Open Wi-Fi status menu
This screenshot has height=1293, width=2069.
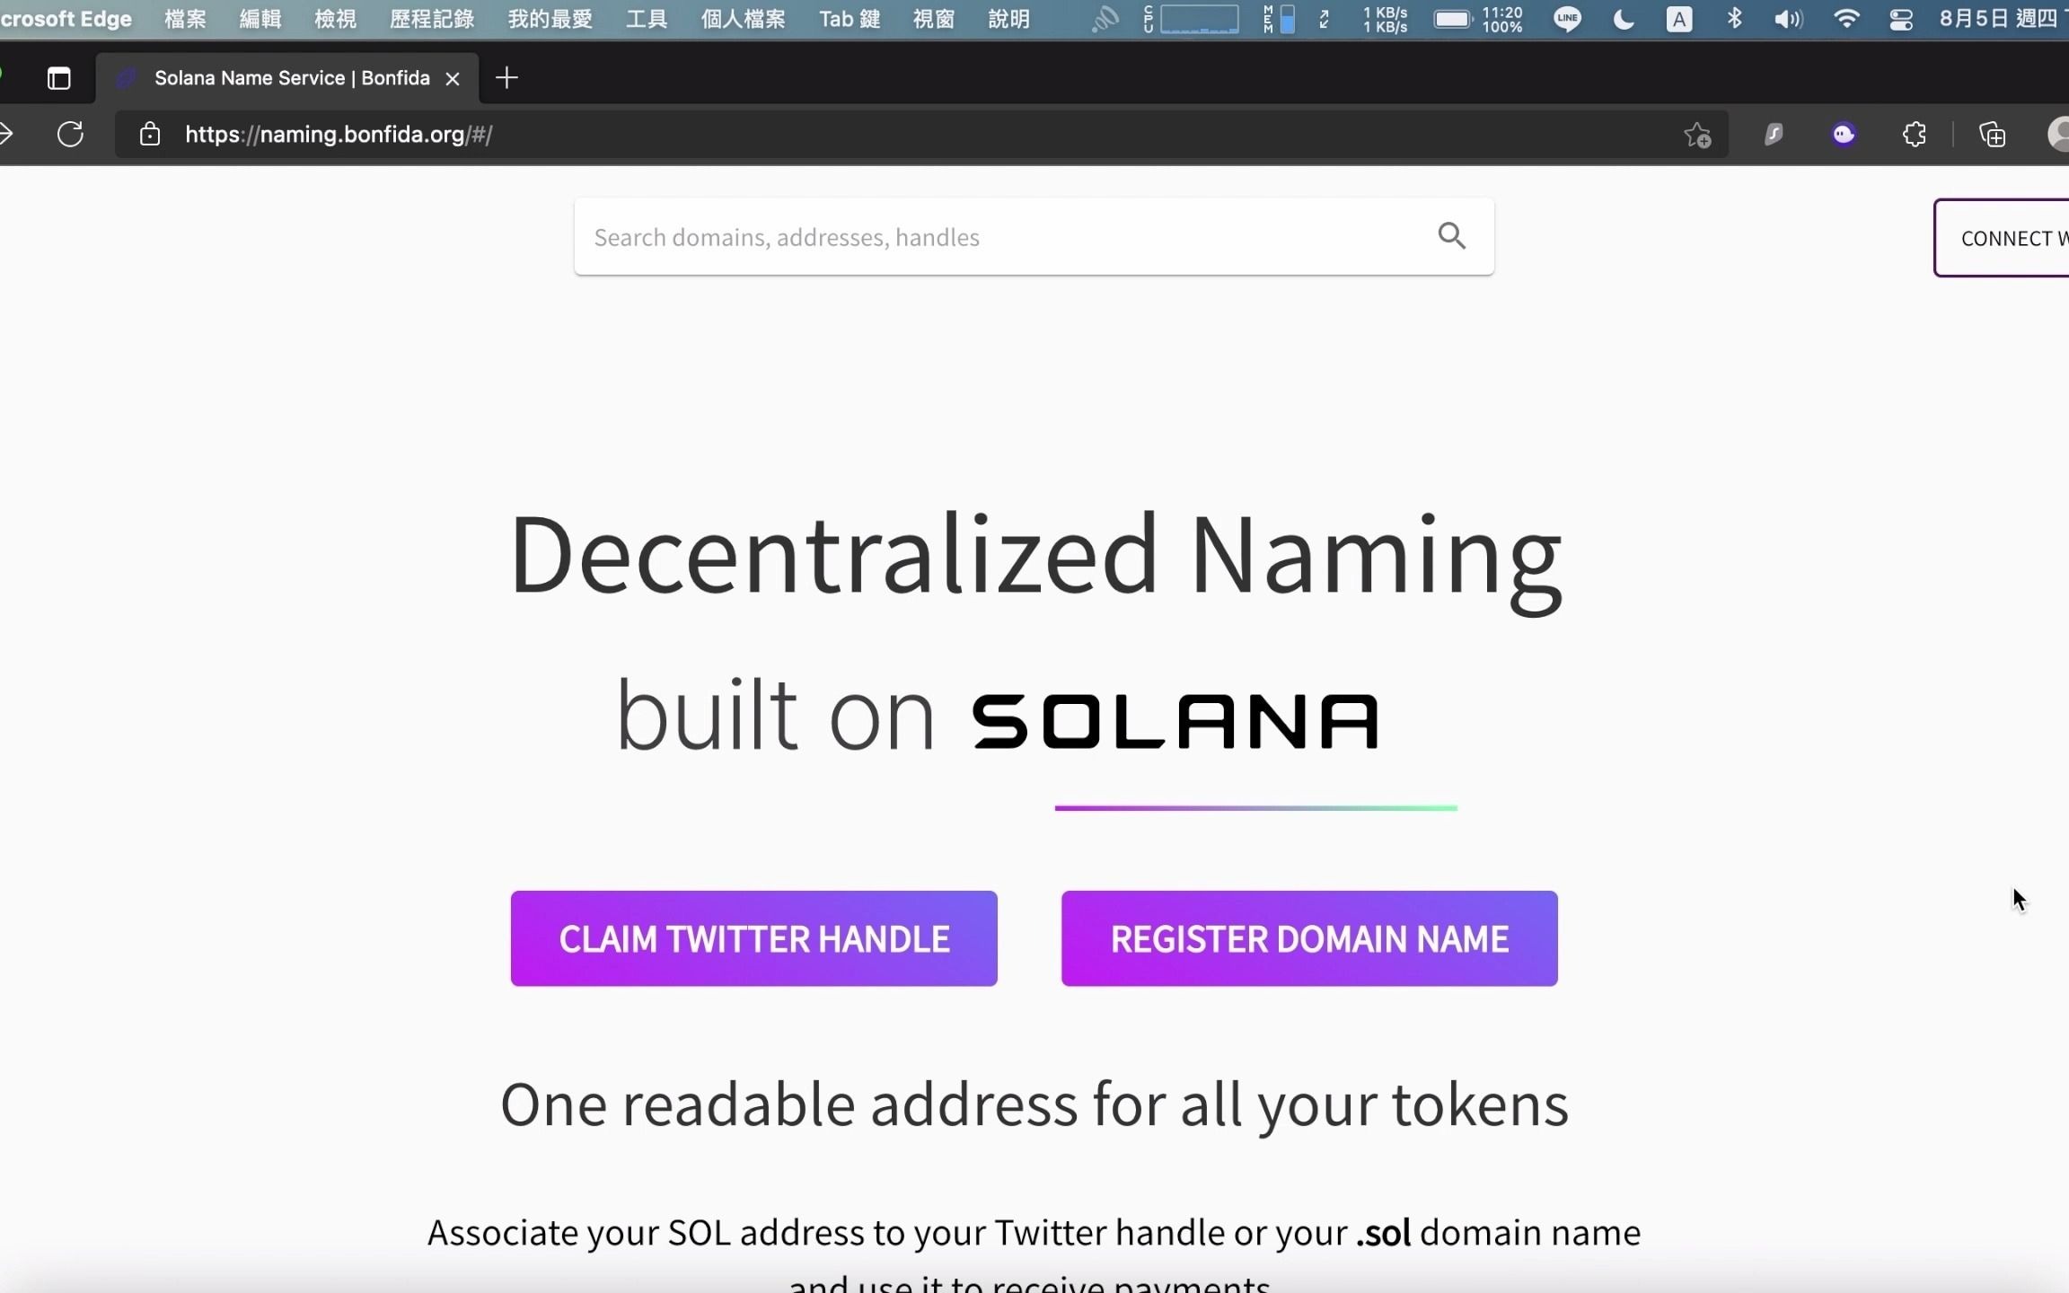[1845, 19]
